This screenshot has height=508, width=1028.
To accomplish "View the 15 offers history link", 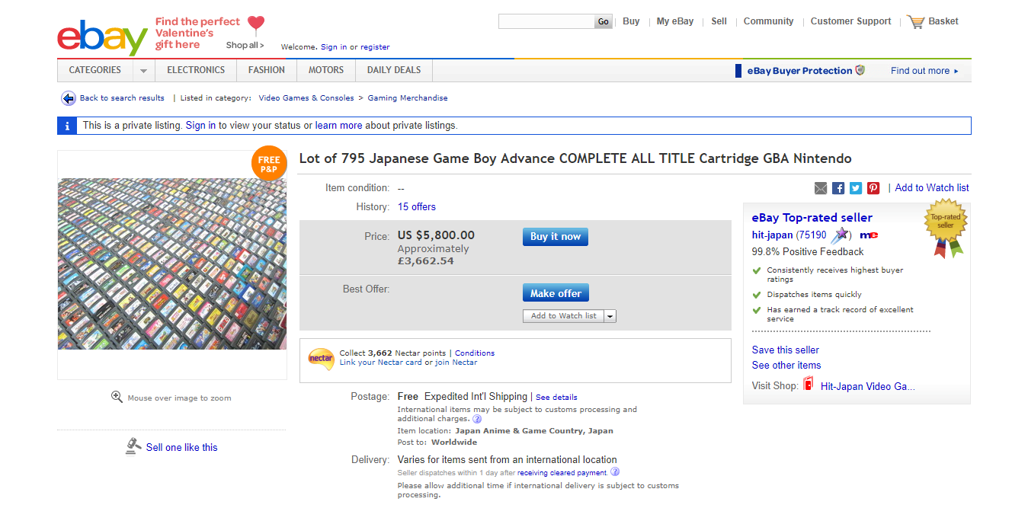I will [417, 207].
